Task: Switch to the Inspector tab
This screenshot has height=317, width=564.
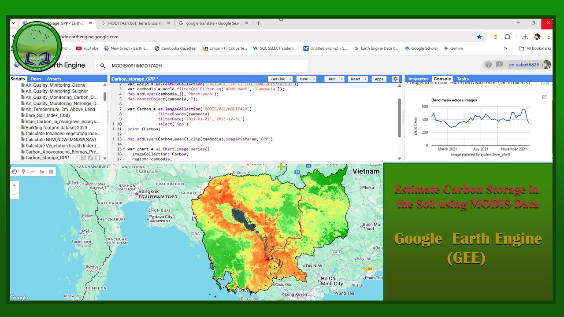Action: point(418,79)
